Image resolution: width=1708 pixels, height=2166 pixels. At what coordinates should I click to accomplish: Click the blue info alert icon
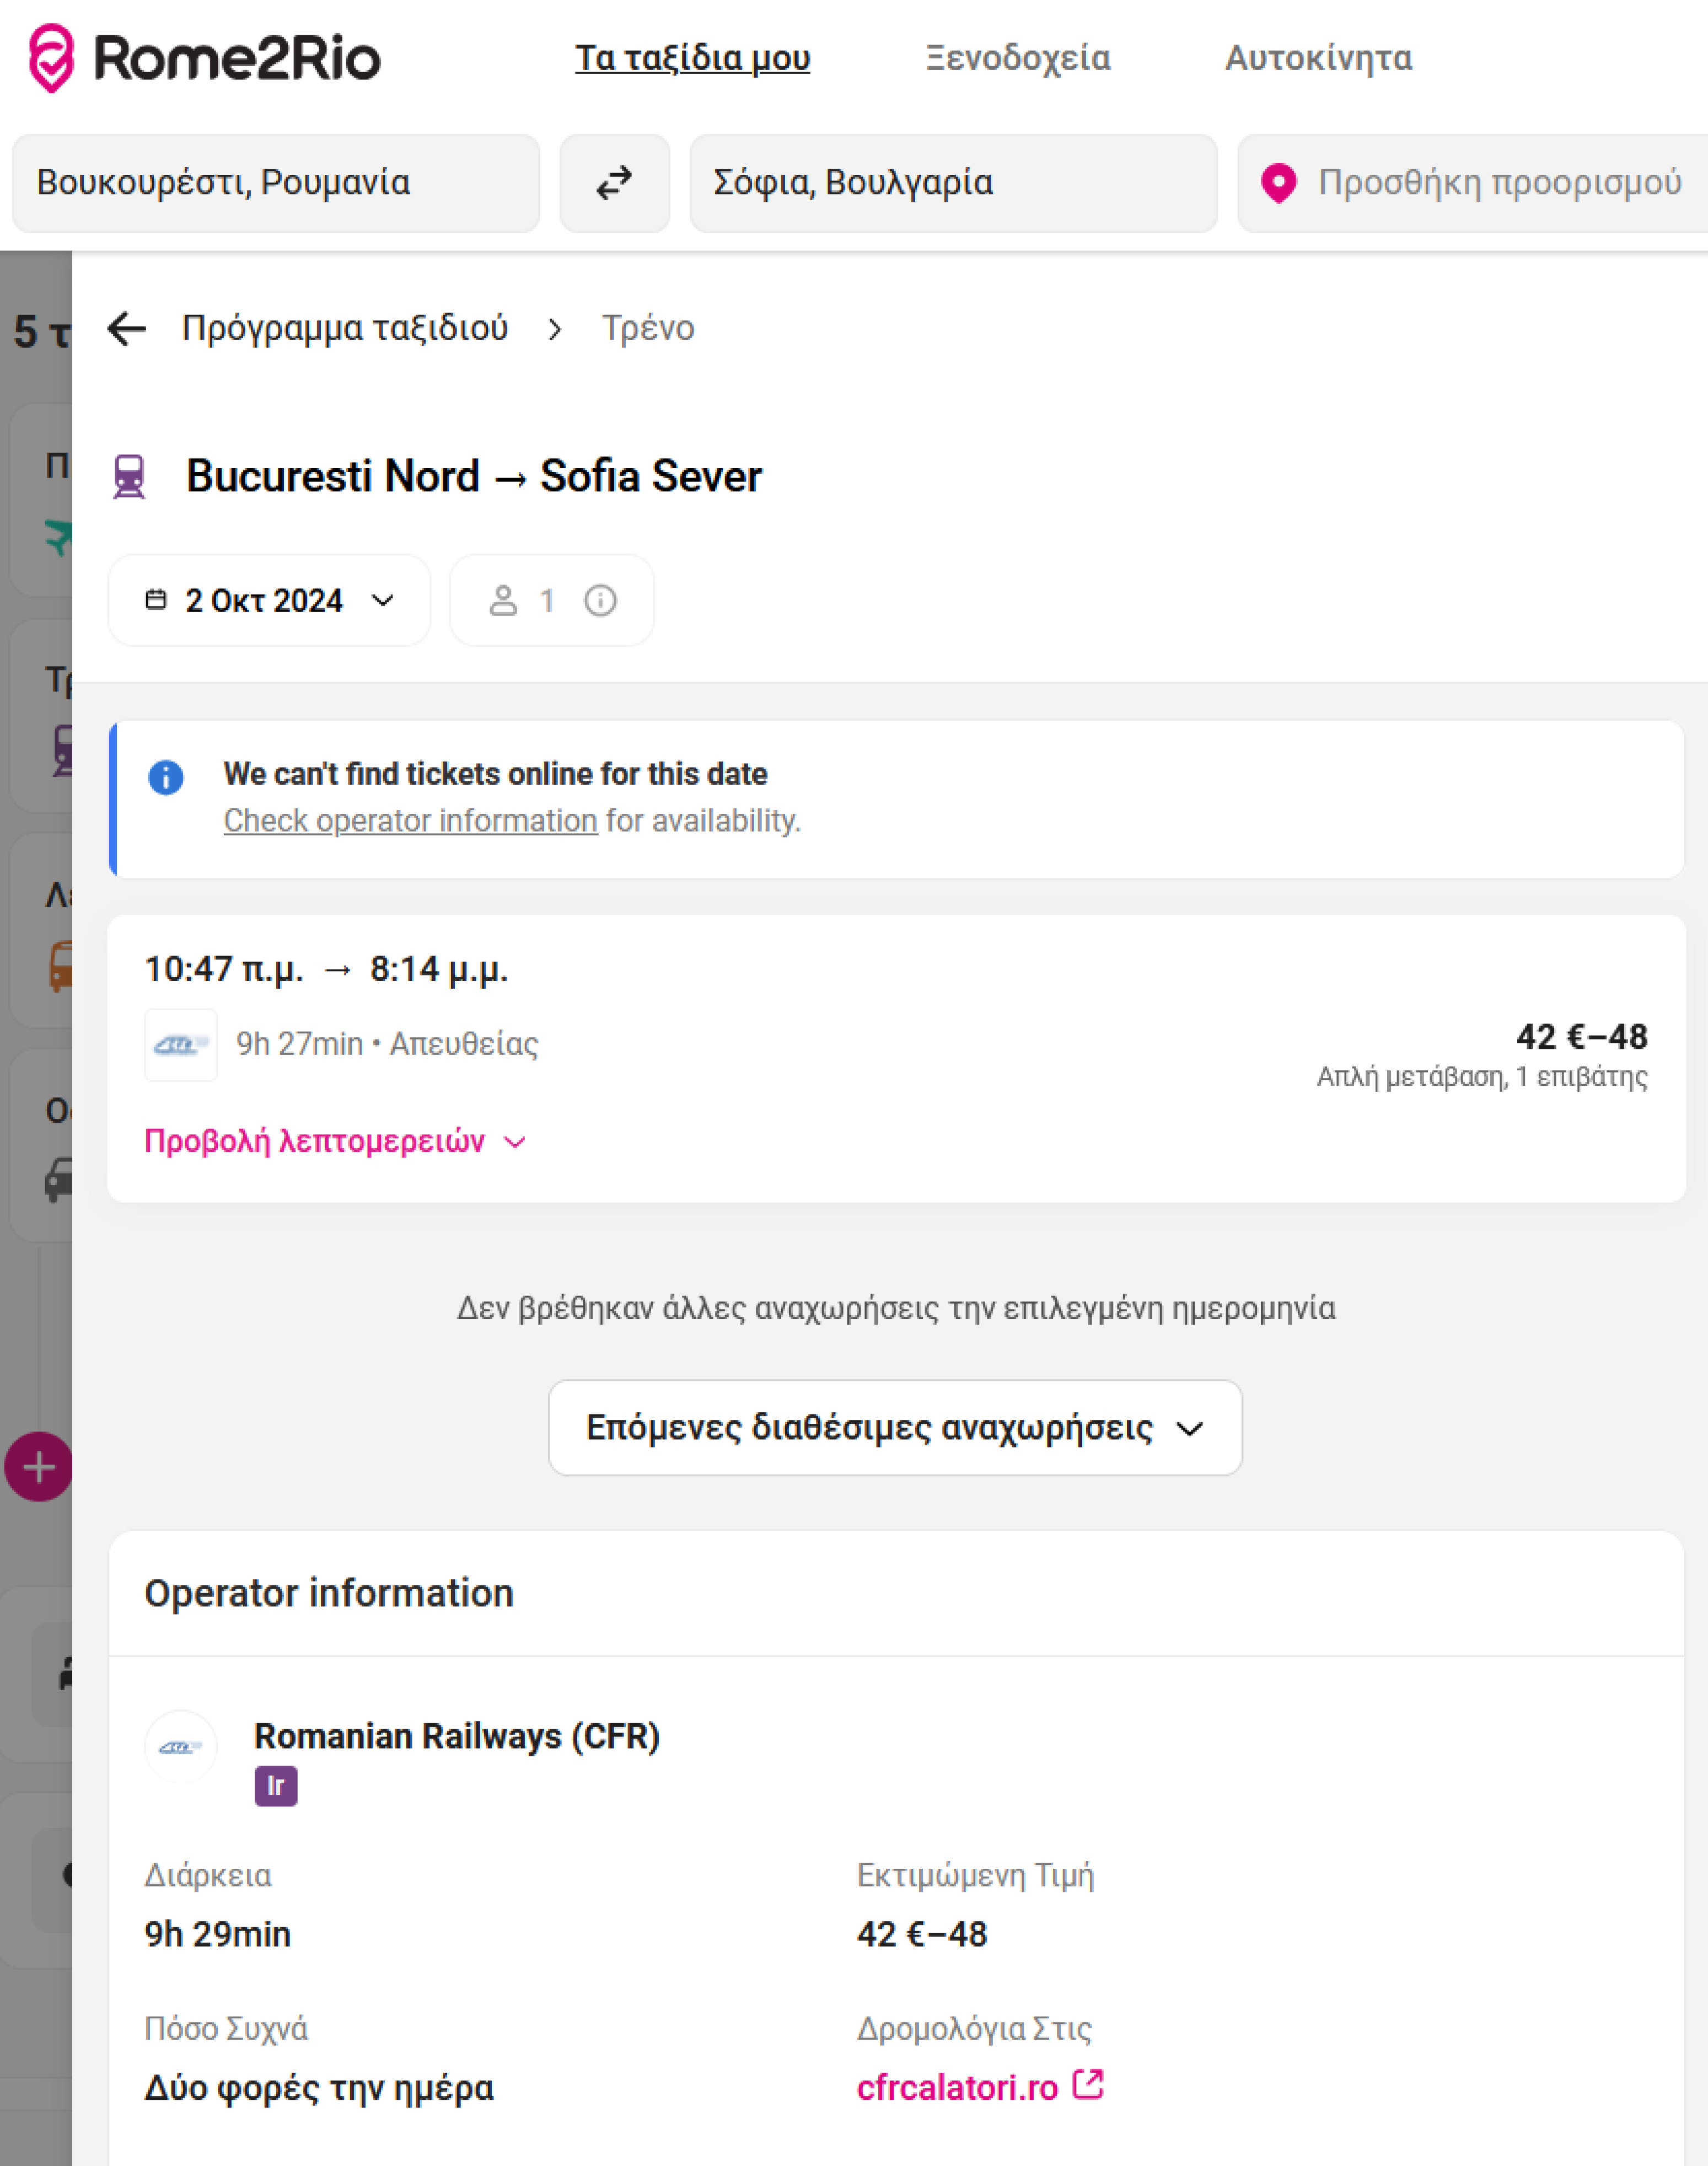166,777
